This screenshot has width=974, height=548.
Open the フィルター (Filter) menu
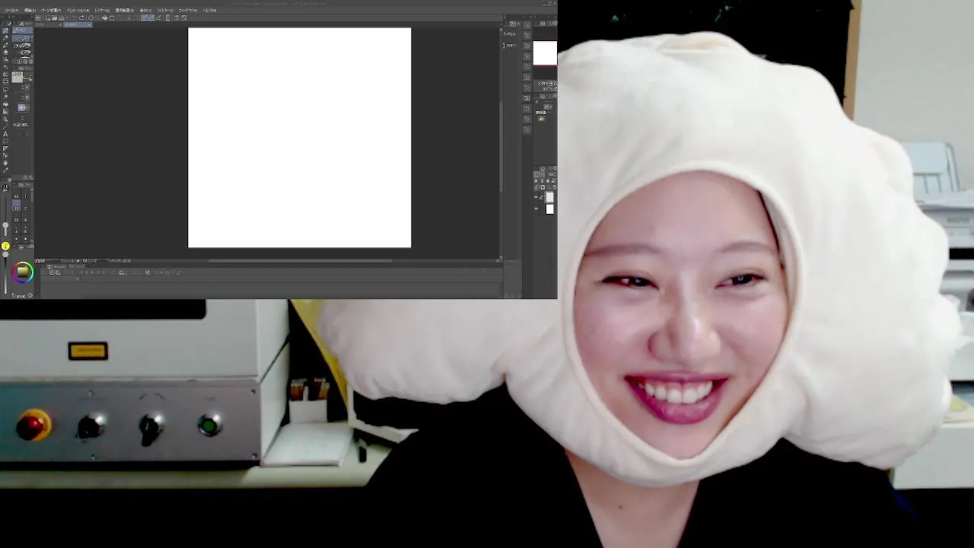pyautogui.click(x=165, y=11)
